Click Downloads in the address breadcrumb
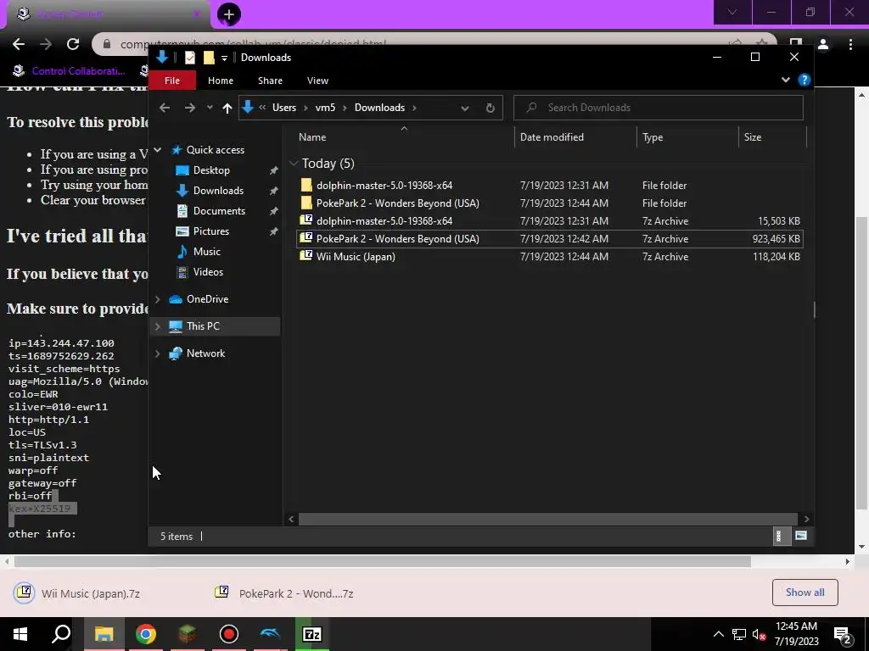The width and height of the screenshot is (869, 651). pos(379,108)
